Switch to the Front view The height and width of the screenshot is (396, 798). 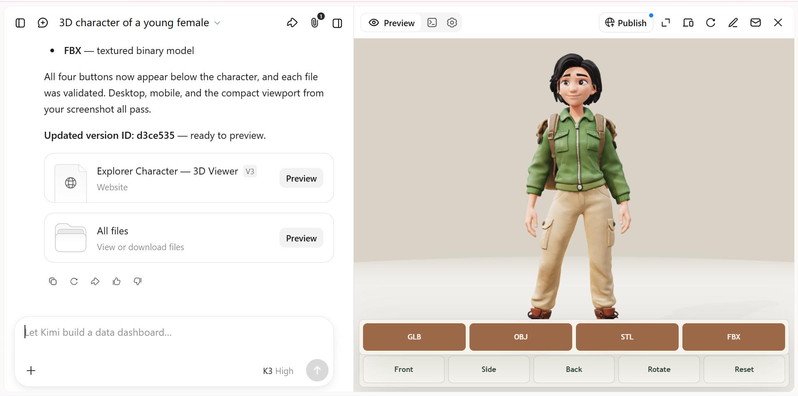click(x=404, y=369)
